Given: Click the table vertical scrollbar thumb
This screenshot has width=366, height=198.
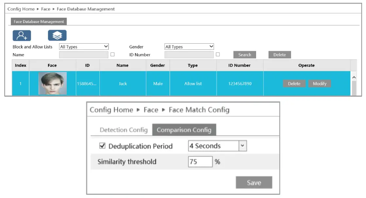Looking at the screenshot, I should 354,88.
